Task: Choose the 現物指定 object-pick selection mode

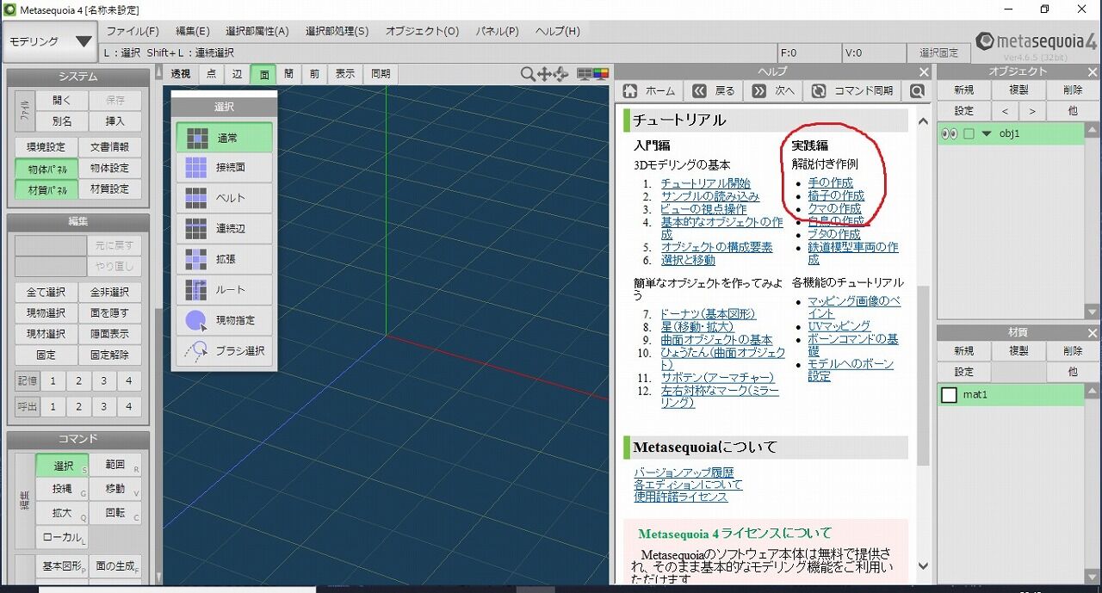Action: click(x=224, y=320)
